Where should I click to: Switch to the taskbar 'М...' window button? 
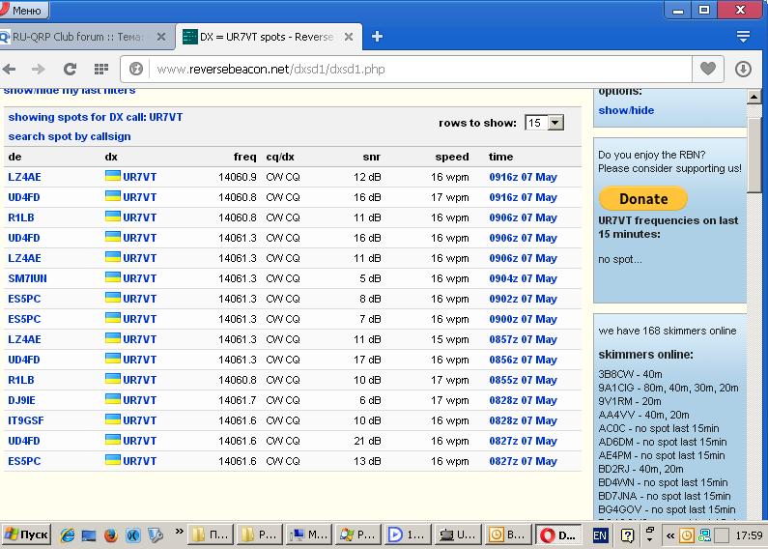coord(309,535)
